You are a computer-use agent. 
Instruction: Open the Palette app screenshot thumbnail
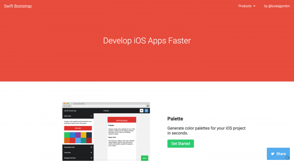click(106, 131)
